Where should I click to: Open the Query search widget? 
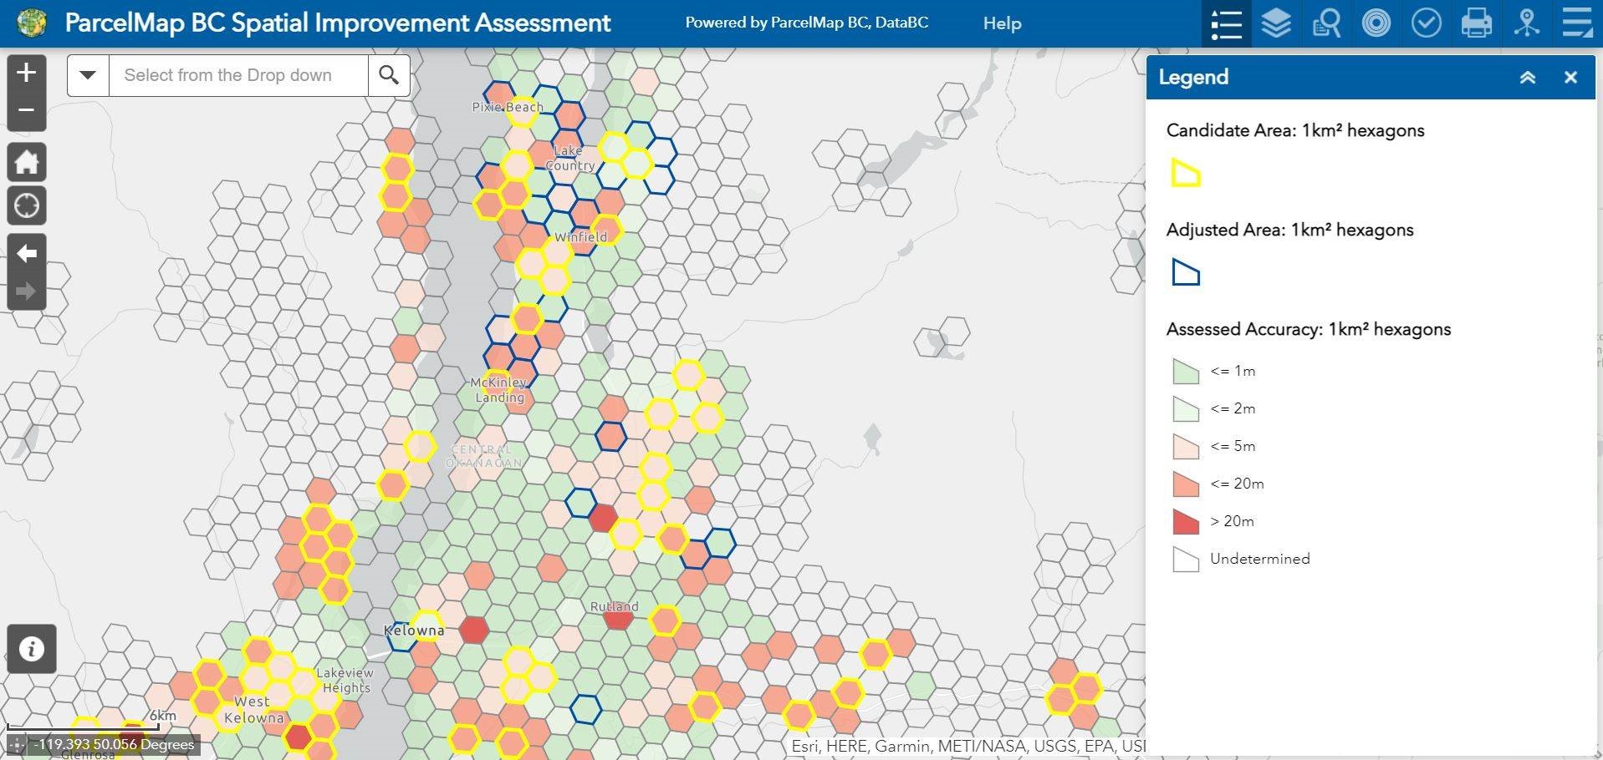point(1326,23)
